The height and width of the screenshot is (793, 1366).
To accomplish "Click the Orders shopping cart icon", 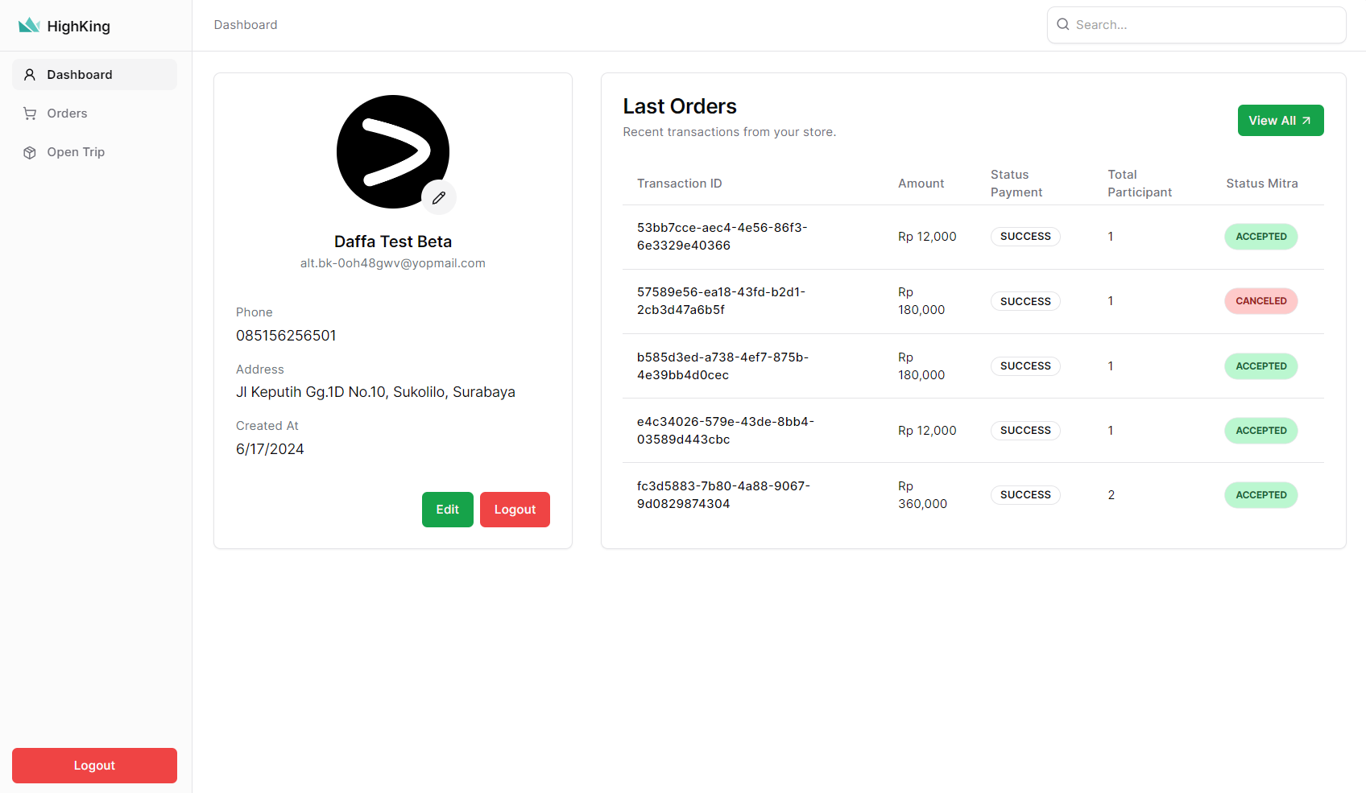I will pos(30,114).
